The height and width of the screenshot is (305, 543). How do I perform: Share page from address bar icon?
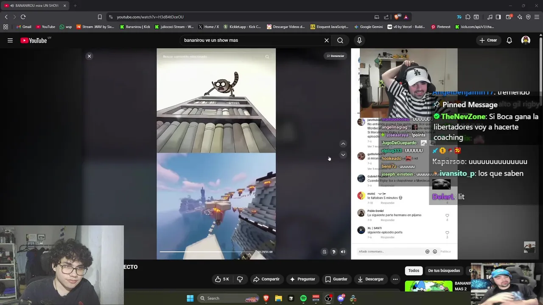tap(386, 17)
